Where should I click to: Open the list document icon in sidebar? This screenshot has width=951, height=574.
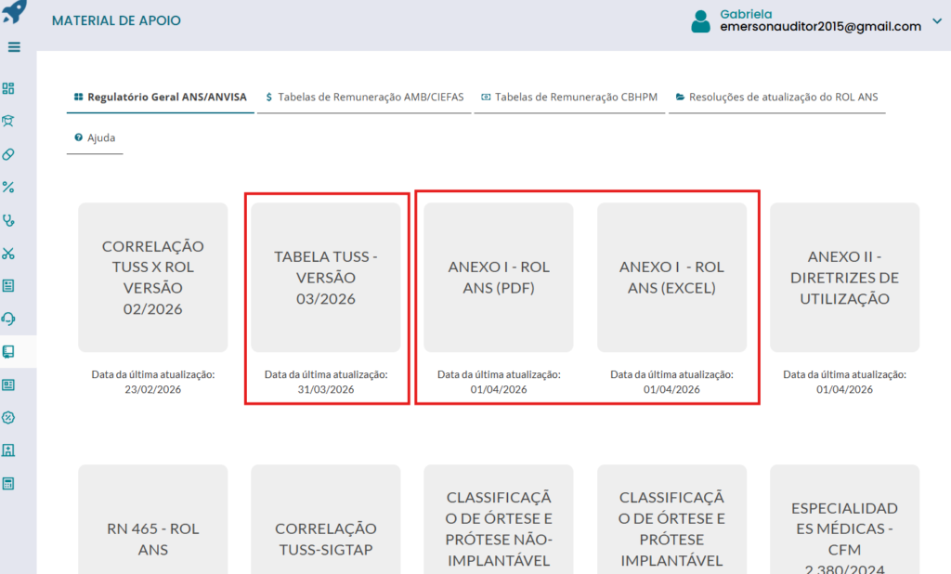[8, 286]
